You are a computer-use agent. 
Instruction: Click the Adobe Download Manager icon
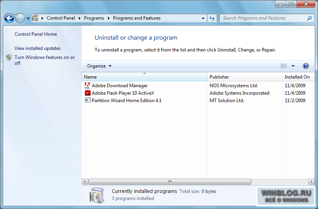click(x=88, y=85)
